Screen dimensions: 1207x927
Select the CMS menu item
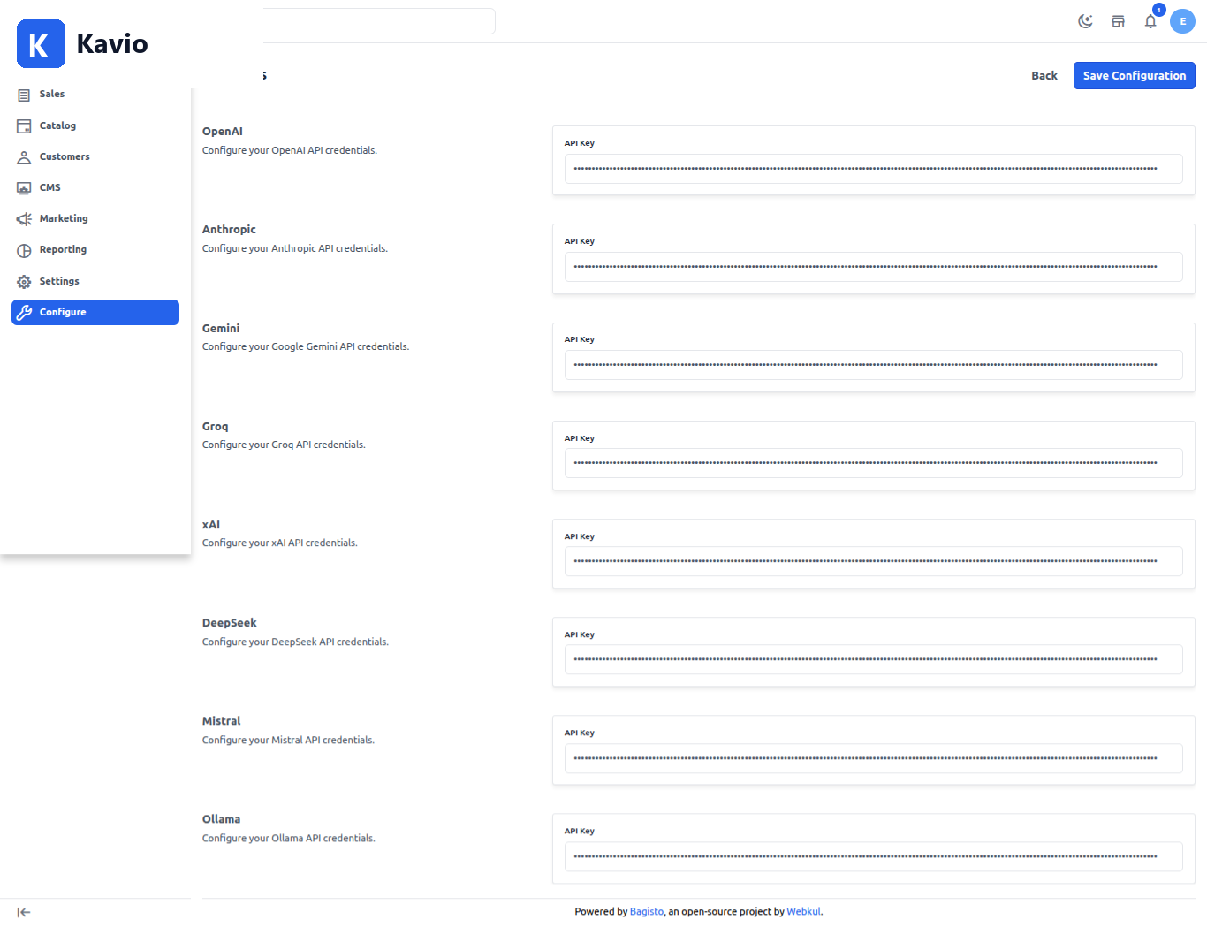pyautogui.click(x=95, y=187)
